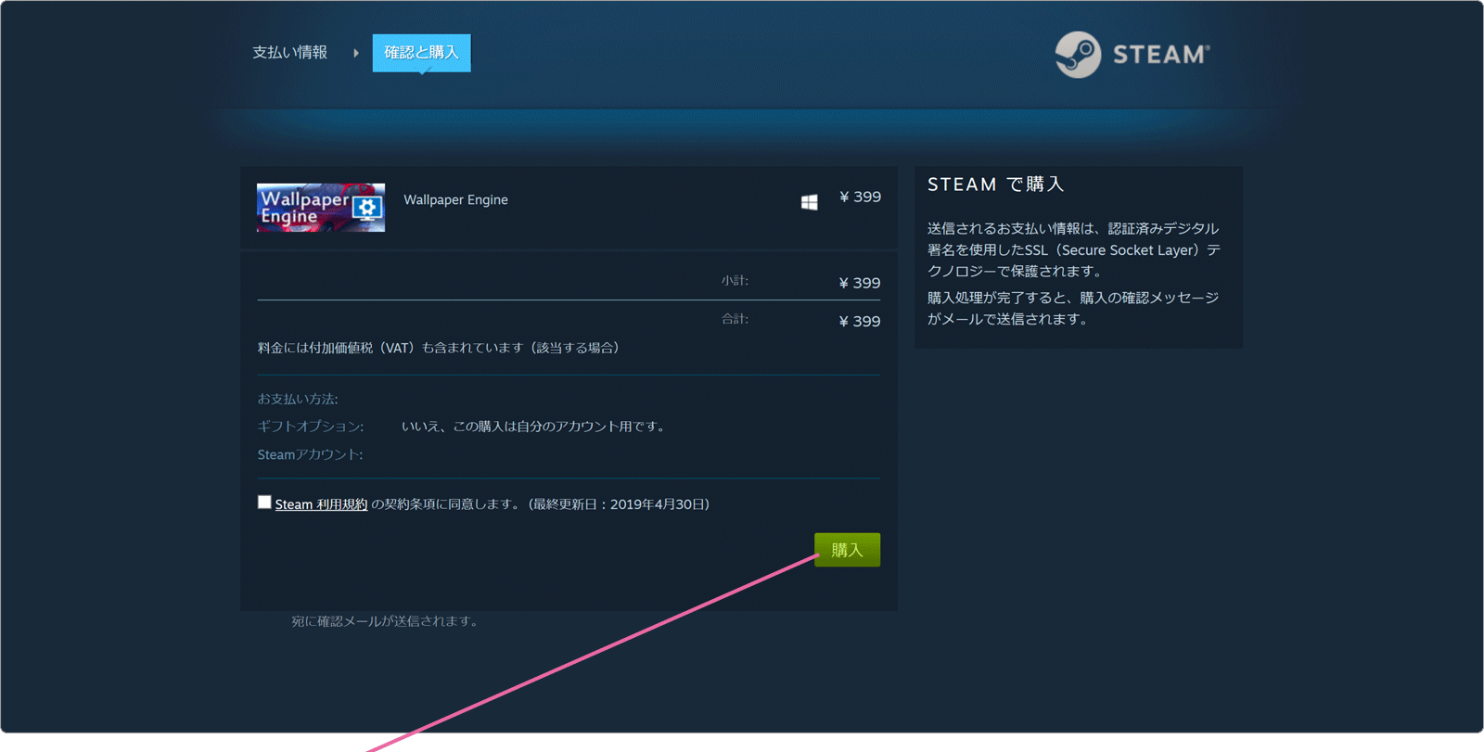Click the STEAM で購入 heading

pyautogui.click(x=996, y=185)
